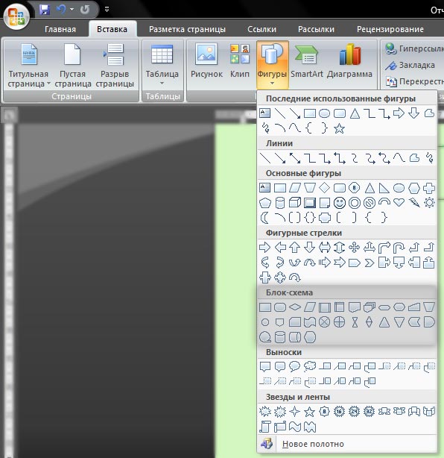Select the sun shape
Image resolution: width=444 pixels, height=458 pixels.
[429, 202]
